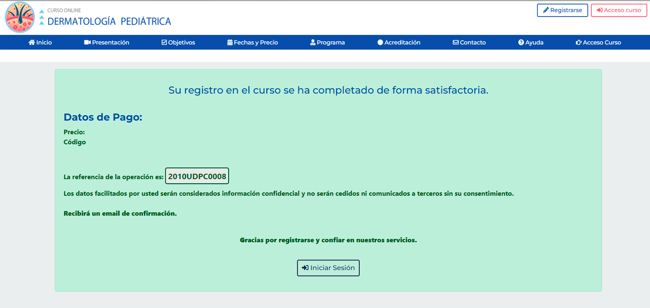Click the home icon beside Inicio

31,42
